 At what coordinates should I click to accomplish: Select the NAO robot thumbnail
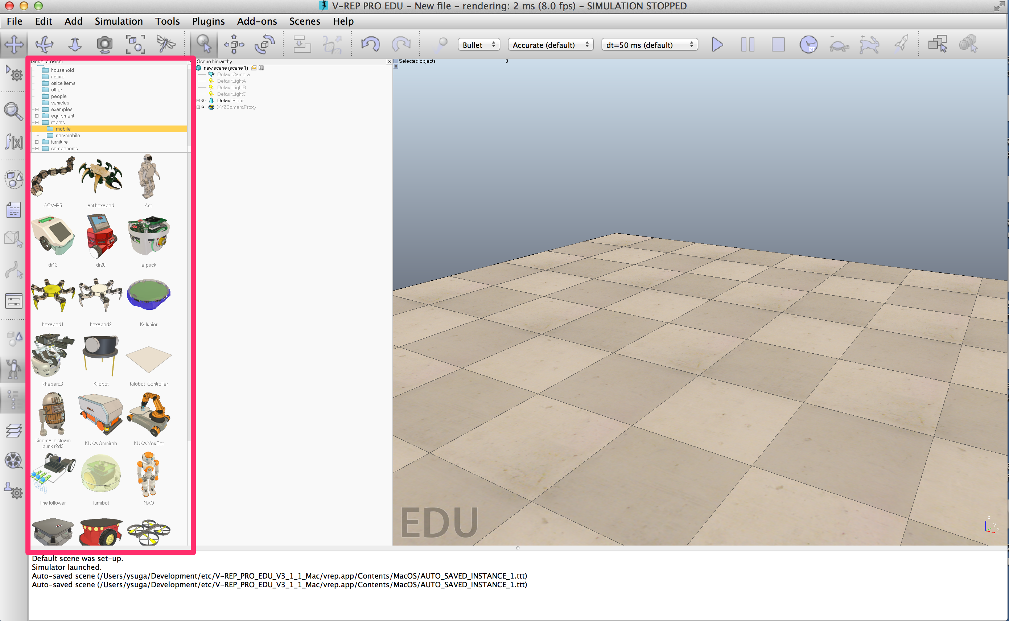[149, 475]
